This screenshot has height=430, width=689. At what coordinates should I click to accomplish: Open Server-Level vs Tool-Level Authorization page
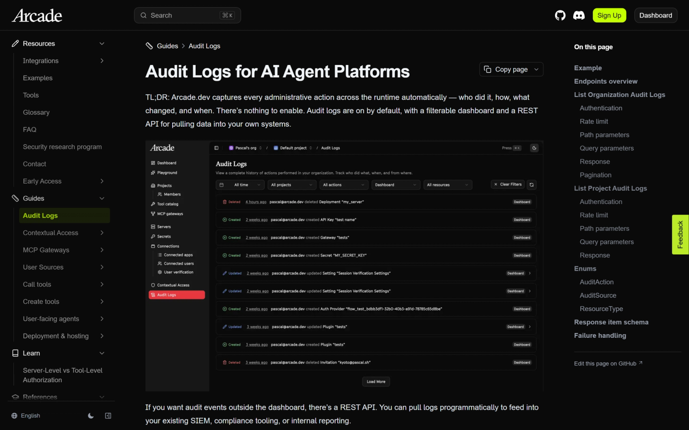63,375
